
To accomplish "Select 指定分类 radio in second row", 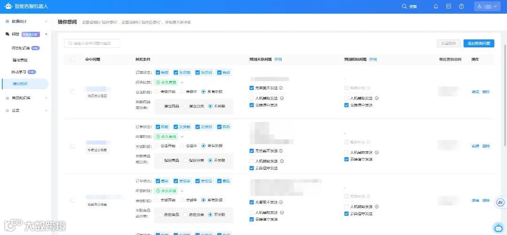I will pos(185,160).
